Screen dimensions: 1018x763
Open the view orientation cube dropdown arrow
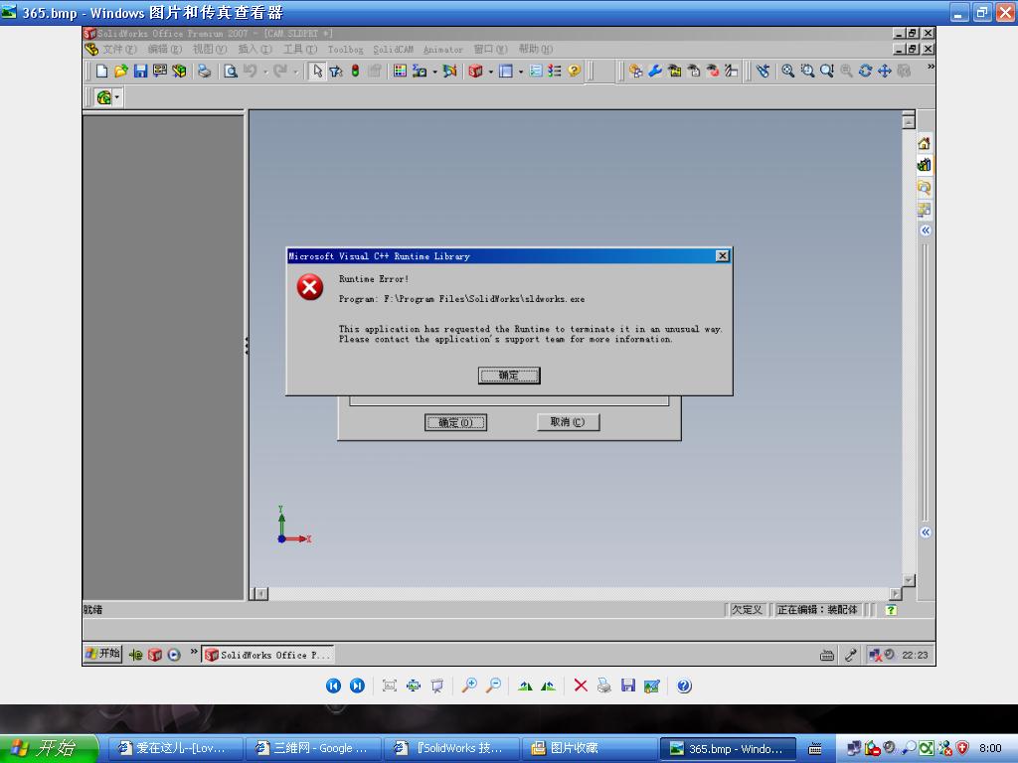coord(491,72)
